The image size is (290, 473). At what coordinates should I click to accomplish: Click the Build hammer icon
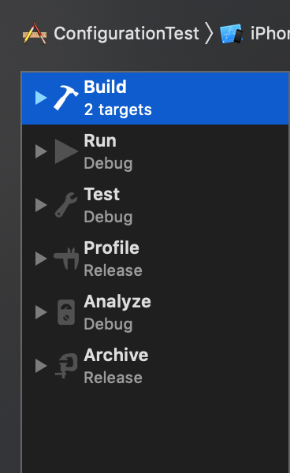click(x=66, y=98)
